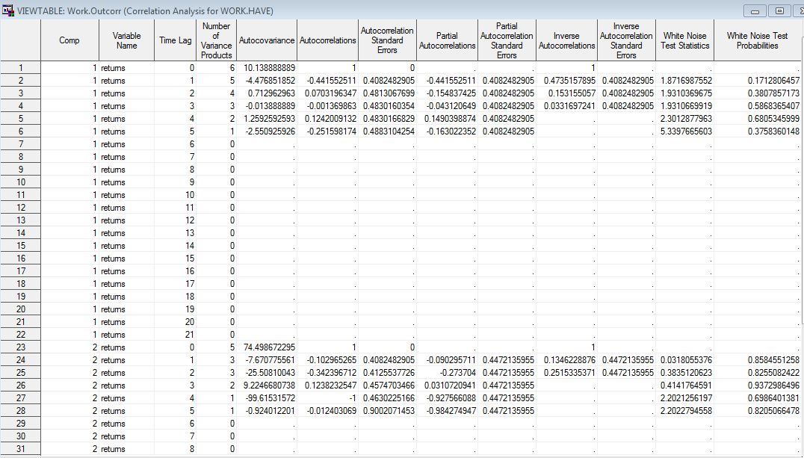The height and width of the screenshot is (458, 804).
Task: Click standard error cell 0.4883104254
Action: [x=387, y=131]
